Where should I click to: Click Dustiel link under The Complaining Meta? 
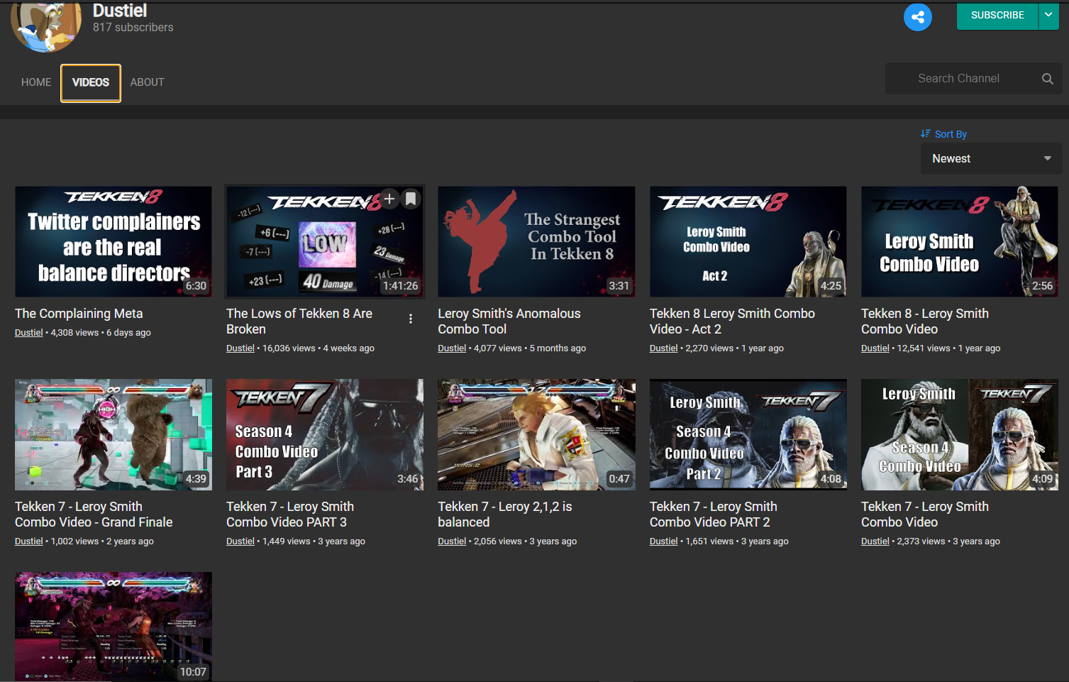point(29,333)
